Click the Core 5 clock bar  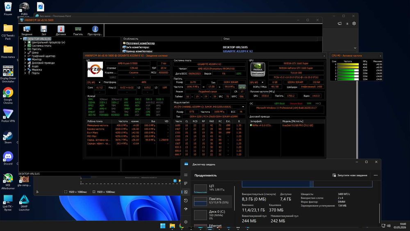point(348,79)
